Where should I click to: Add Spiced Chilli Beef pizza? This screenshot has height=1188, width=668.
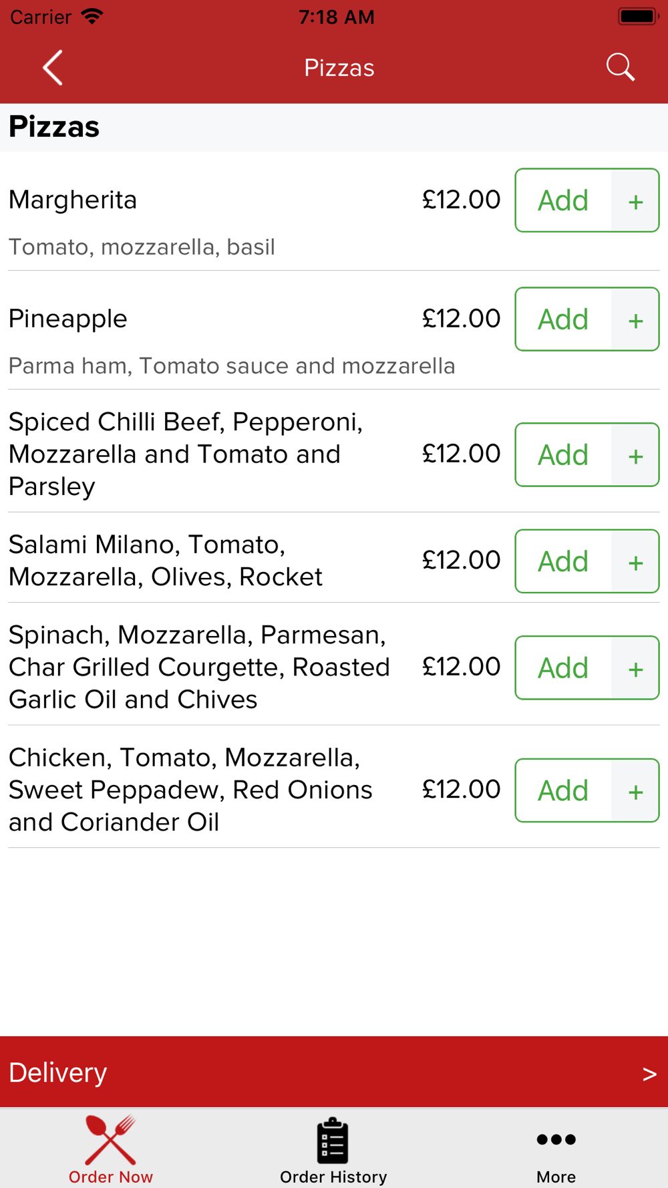[563, 455]
